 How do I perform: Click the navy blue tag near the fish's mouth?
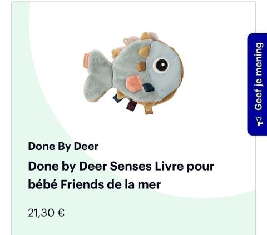[149, 88]
